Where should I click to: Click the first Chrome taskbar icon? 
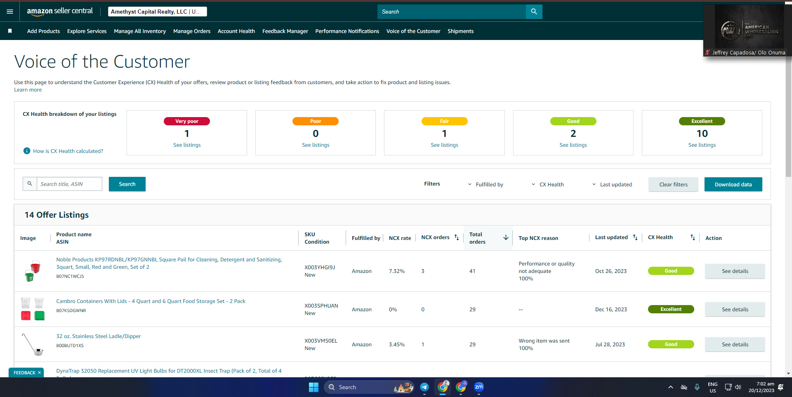[x=443, y=387]
